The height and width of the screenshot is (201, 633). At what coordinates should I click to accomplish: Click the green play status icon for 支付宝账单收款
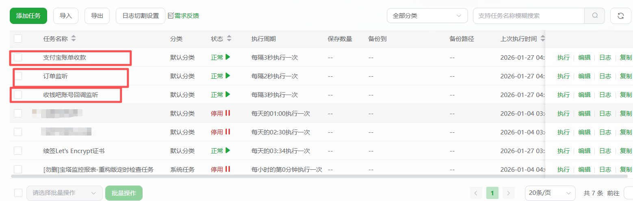(x=228, y=57)
